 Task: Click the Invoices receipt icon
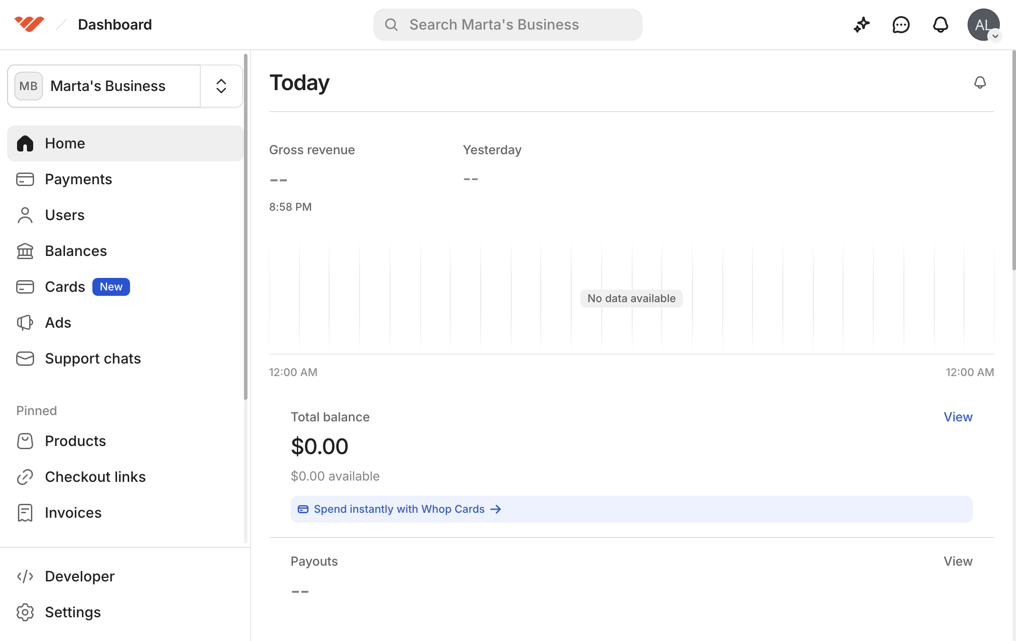[x=25, y=513]
